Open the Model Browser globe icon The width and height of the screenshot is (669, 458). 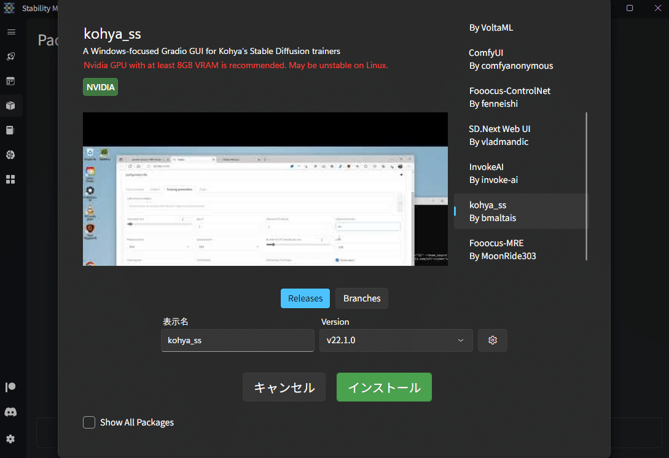point(10,155)
